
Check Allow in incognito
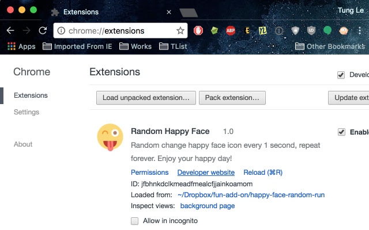[135, 221]
